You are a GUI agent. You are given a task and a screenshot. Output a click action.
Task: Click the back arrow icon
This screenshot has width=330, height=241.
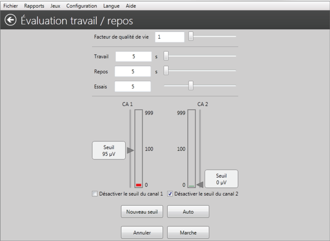pos(9,20)
